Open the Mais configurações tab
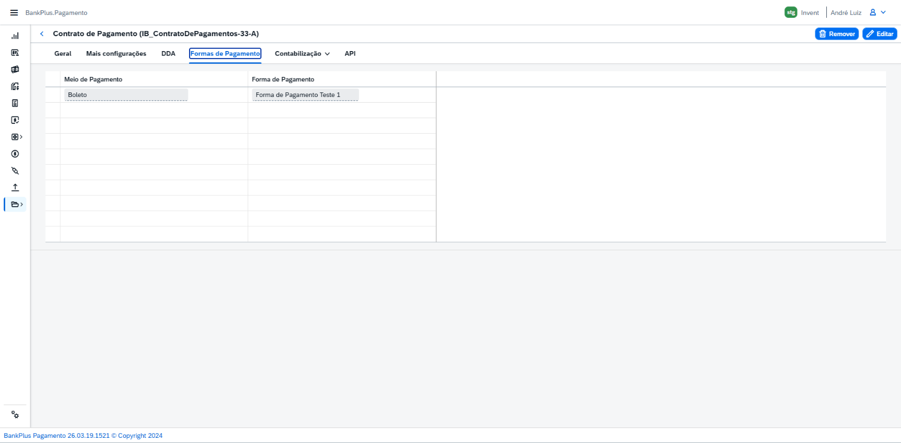The width and height of the screenshot is (901, 443). pyautogui.click(x=116, y=53)
